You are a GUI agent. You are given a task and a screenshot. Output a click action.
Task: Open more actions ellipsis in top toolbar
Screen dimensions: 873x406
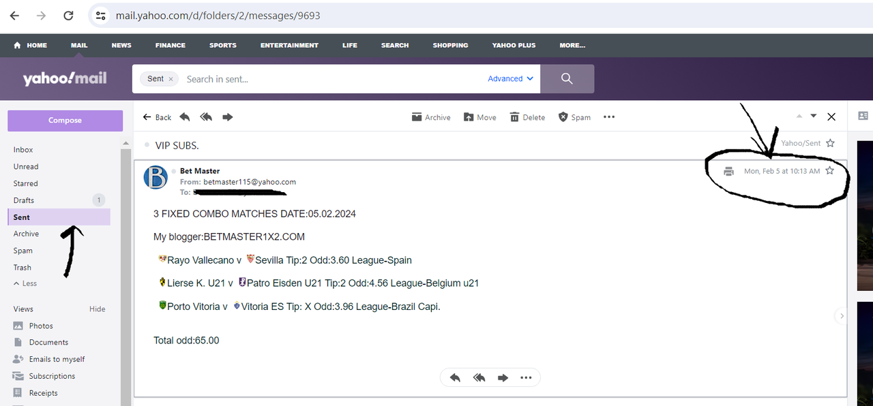[x=609, y=117]
